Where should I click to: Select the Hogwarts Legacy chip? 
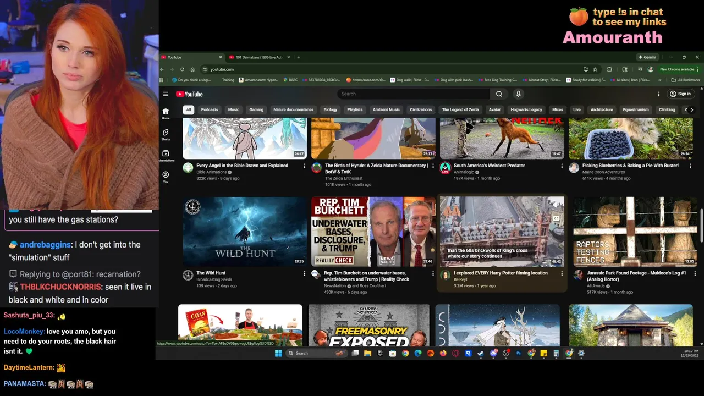pyautogui.click(x=526, y=109)
